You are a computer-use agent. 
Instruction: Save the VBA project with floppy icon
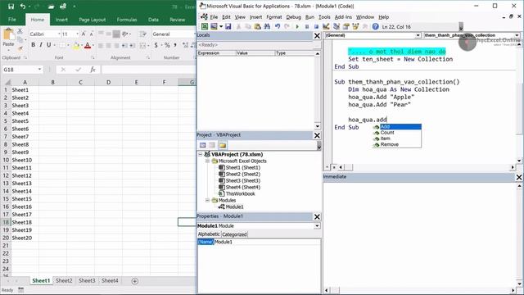(x=228, y=26)
